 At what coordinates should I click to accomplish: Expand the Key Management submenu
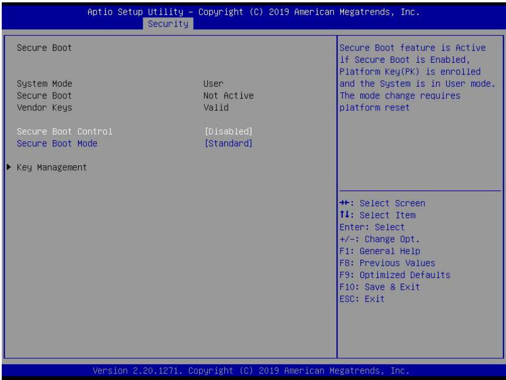pos(52,168)
